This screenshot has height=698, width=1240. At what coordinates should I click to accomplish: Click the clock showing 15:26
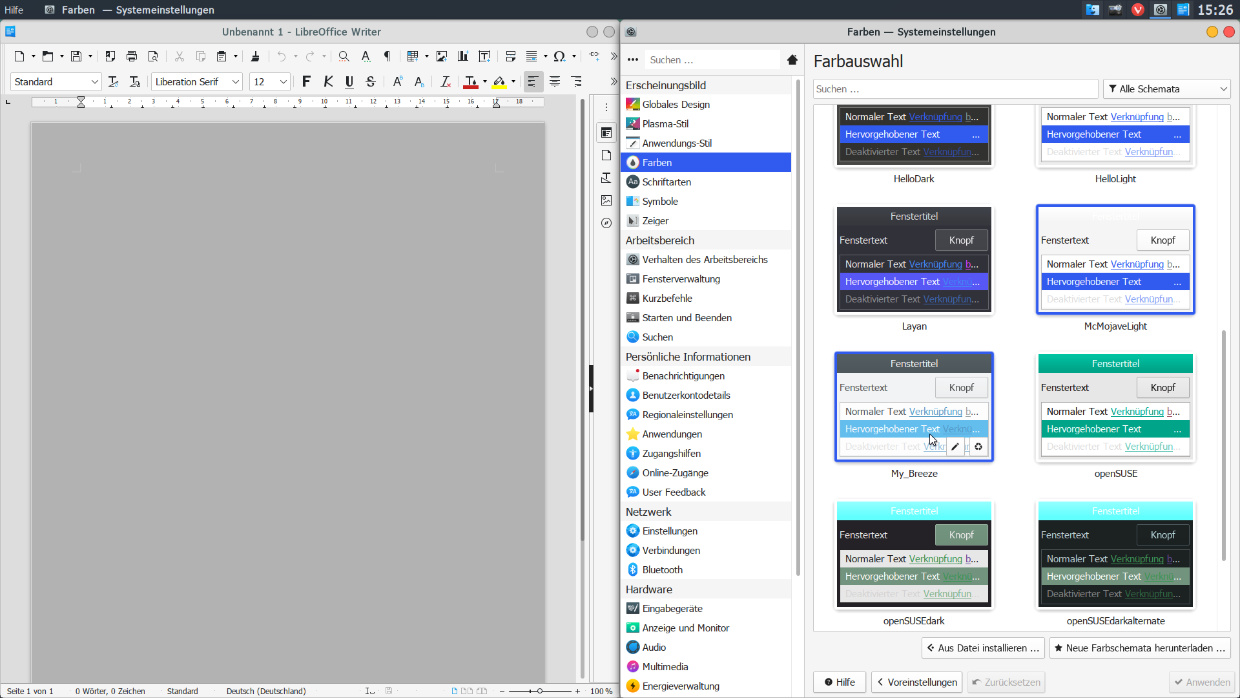(x=1215, y=10)
